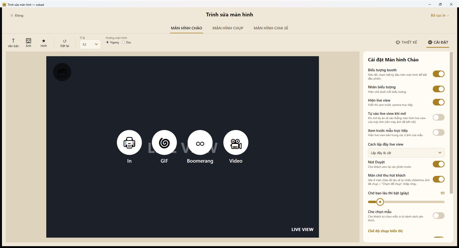Open the Bố cục in link
Viewport: 459px width, 248px height.
click(x=440, y=15)
